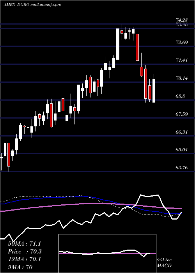Click the 65.04 price level label

tap(182, 150)
